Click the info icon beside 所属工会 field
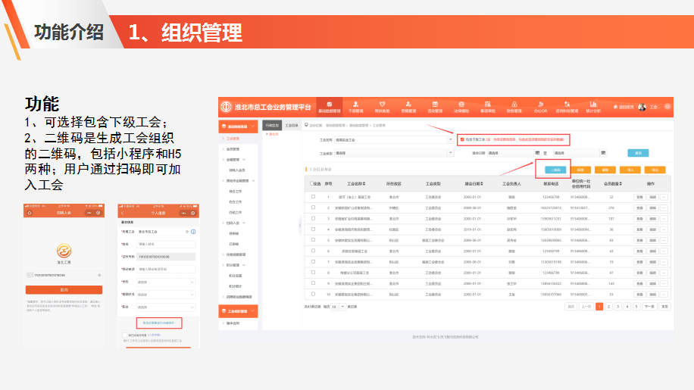The width and height of the screenshot is (694, 390). (x=194, y=232)
